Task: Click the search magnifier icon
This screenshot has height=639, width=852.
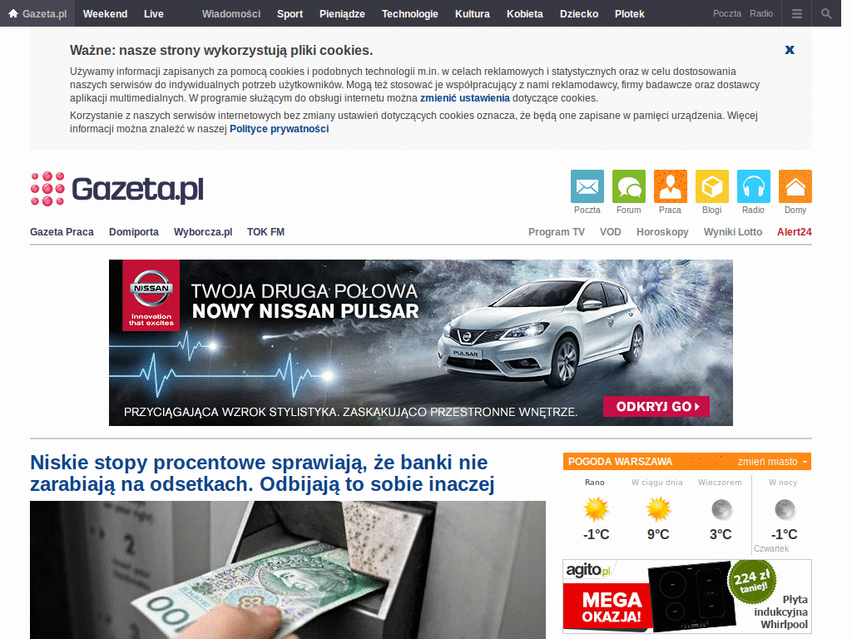Action: point(826,13)
